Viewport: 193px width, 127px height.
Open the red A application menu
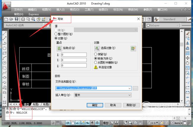pyautogui.click(x=6, y=6)
